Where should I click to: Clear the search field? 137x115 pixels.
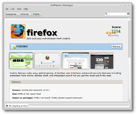click(128, 14)
